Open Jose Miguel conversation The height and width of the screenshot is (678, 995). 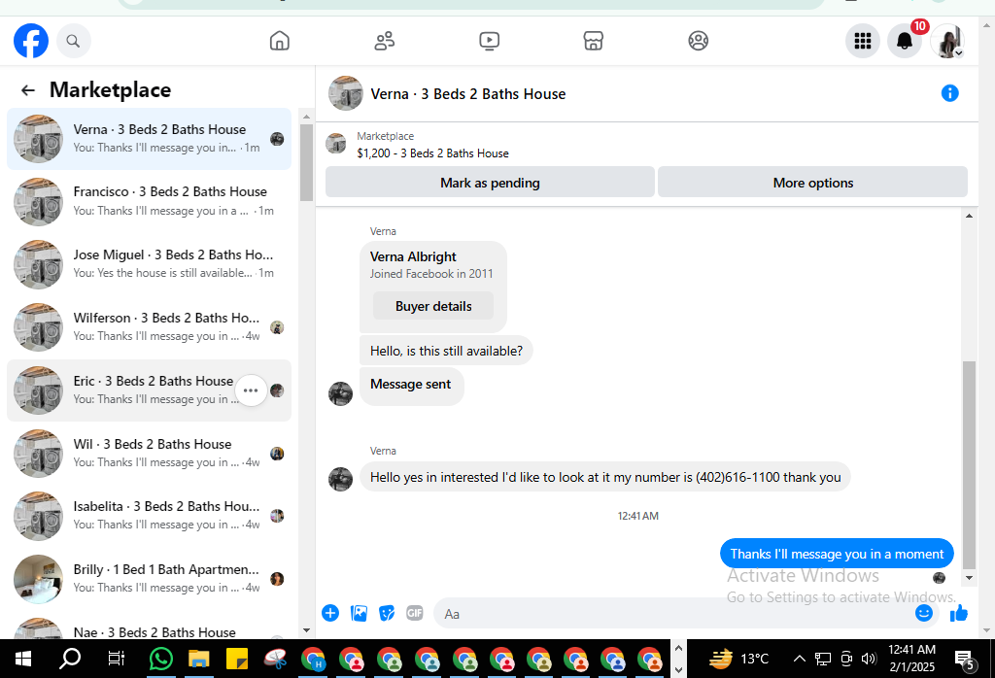coord(149,264)
